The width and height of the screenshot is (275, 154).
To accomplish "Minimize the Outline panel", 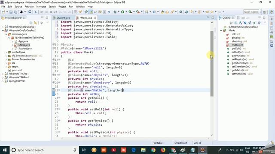I will [x=260, y=18].
